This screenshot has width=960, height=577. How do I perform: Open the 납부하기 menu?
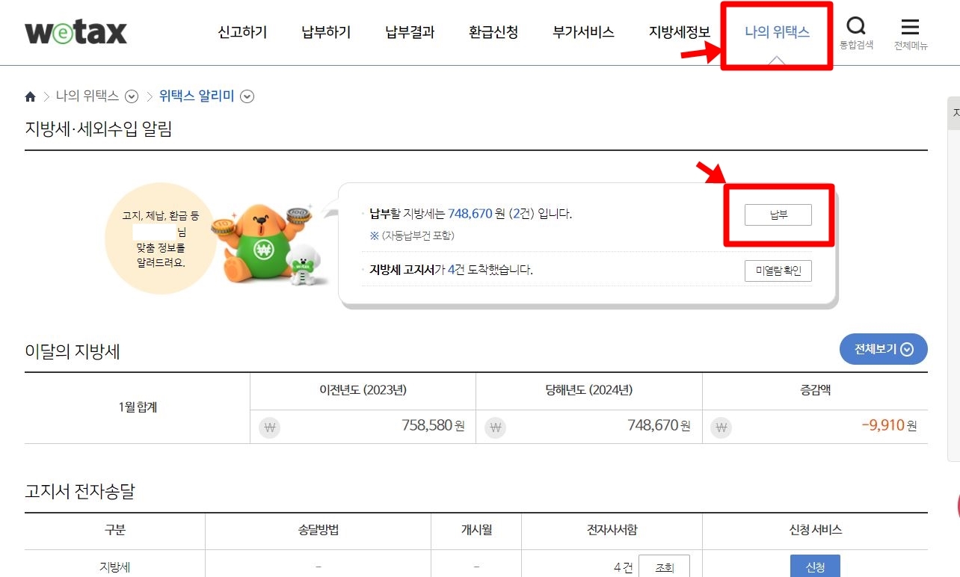(x=326, y=32)
